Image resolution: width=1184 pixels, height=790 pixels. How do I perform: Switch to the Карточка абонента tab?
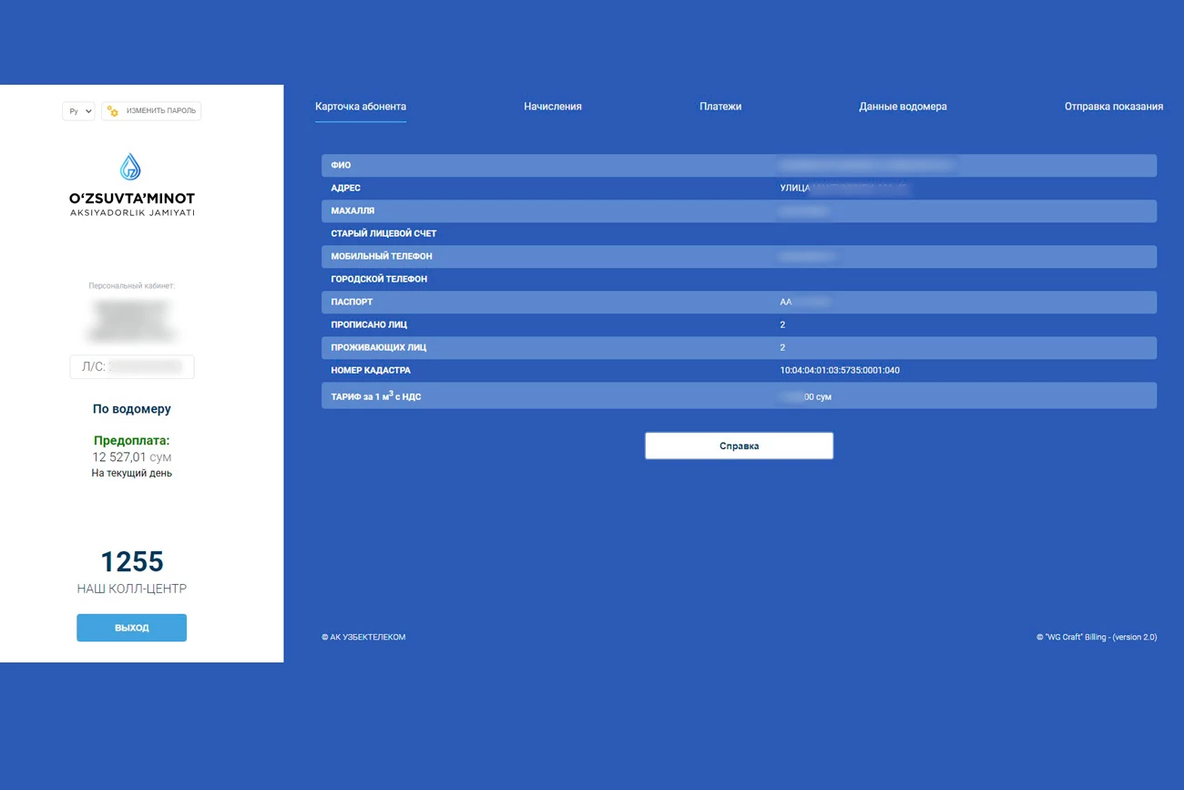click(x=361, y=107)
